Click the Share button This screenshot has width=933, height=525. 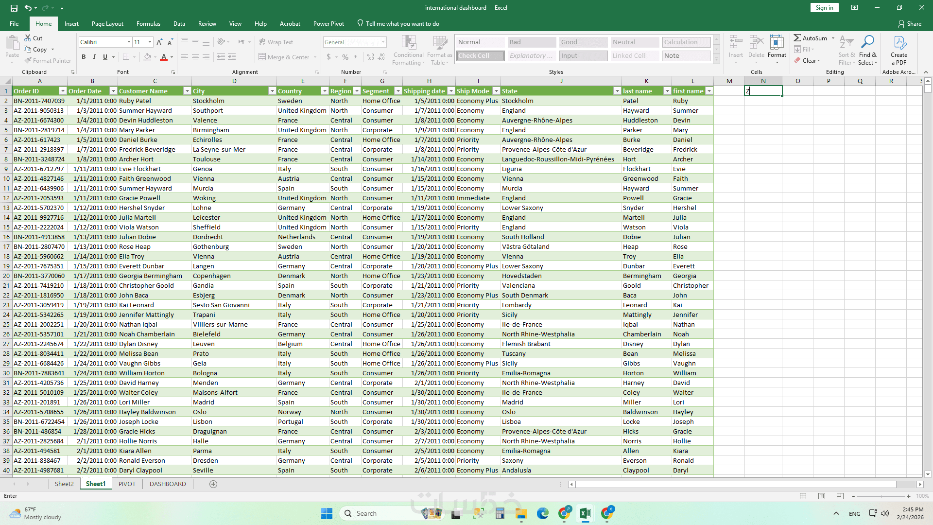coord(910,23)
